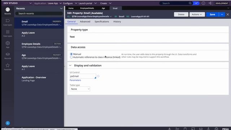Click the PEGA logo in the bottom bar

tap(225, 129)
